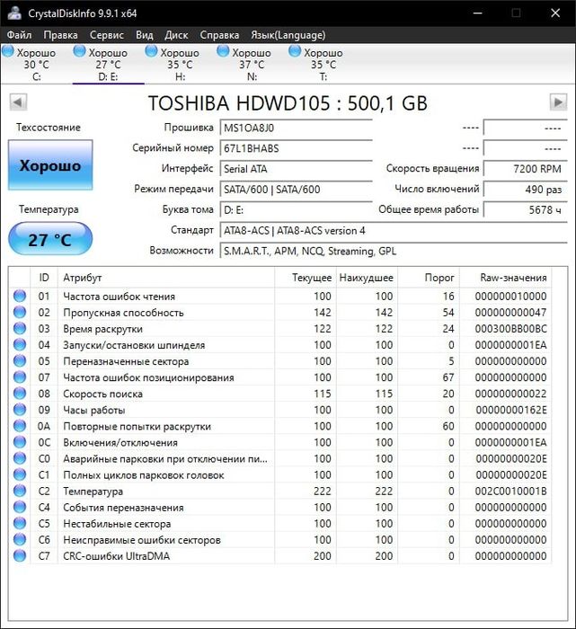Click the Возможности features field

[394, 251]
